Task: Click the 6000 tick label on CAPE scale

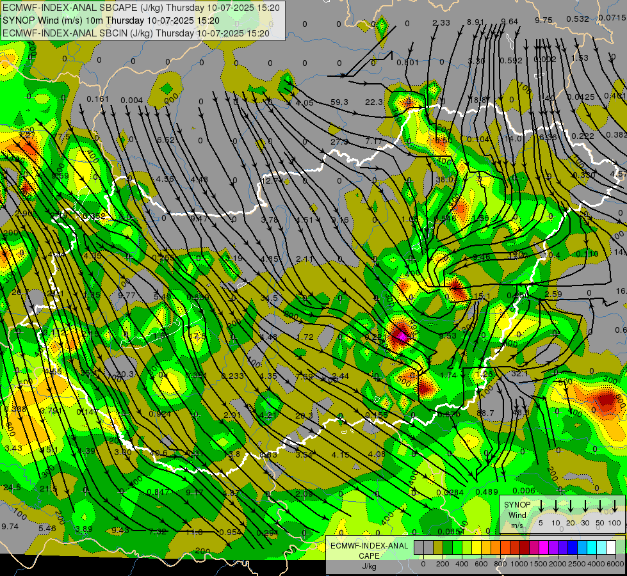Action: [615, 564]
